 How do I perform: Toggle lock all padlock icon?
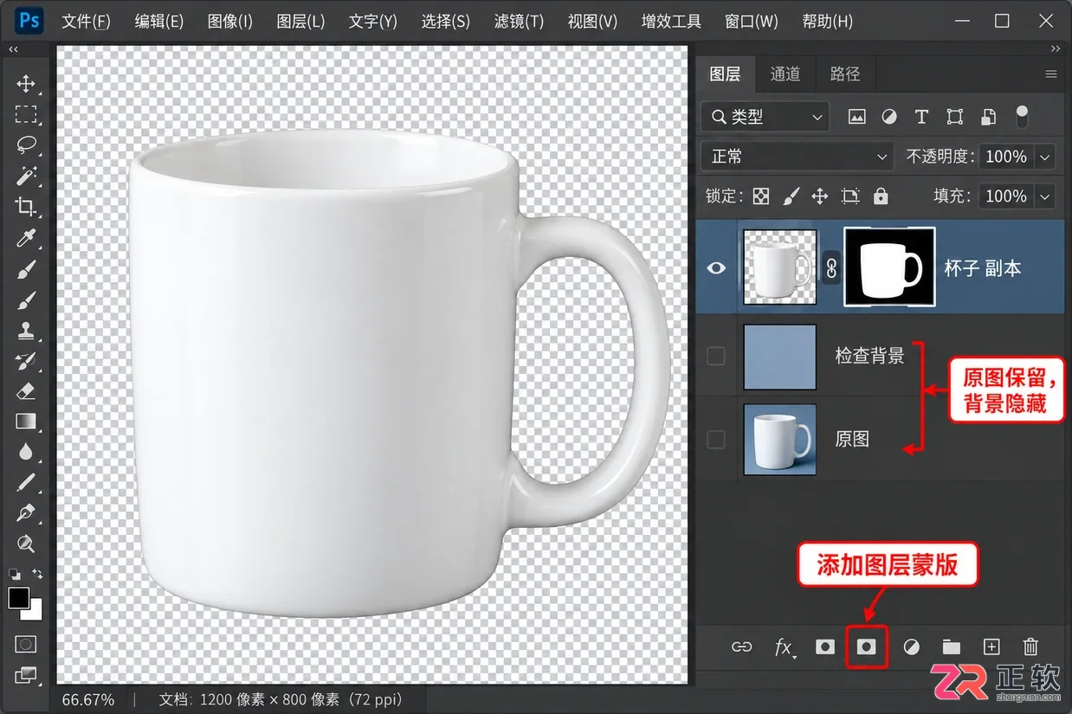coord(881,196)
